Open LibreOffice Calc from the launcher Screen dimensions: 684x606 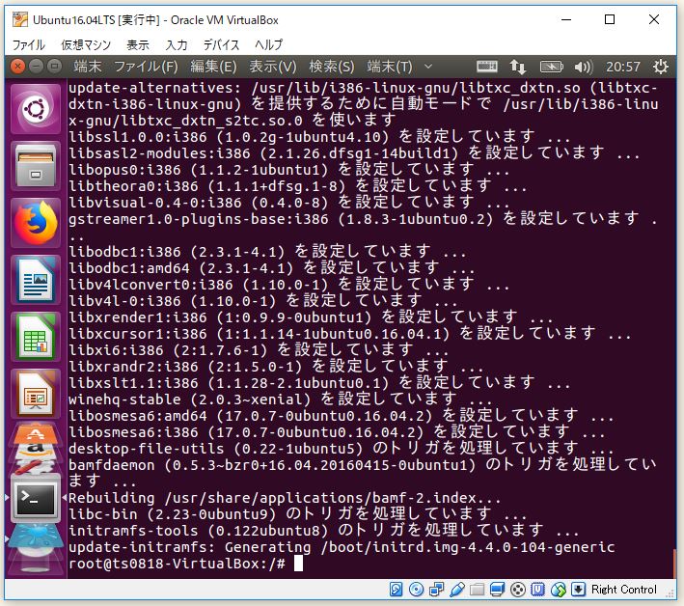tap(36, 337)
